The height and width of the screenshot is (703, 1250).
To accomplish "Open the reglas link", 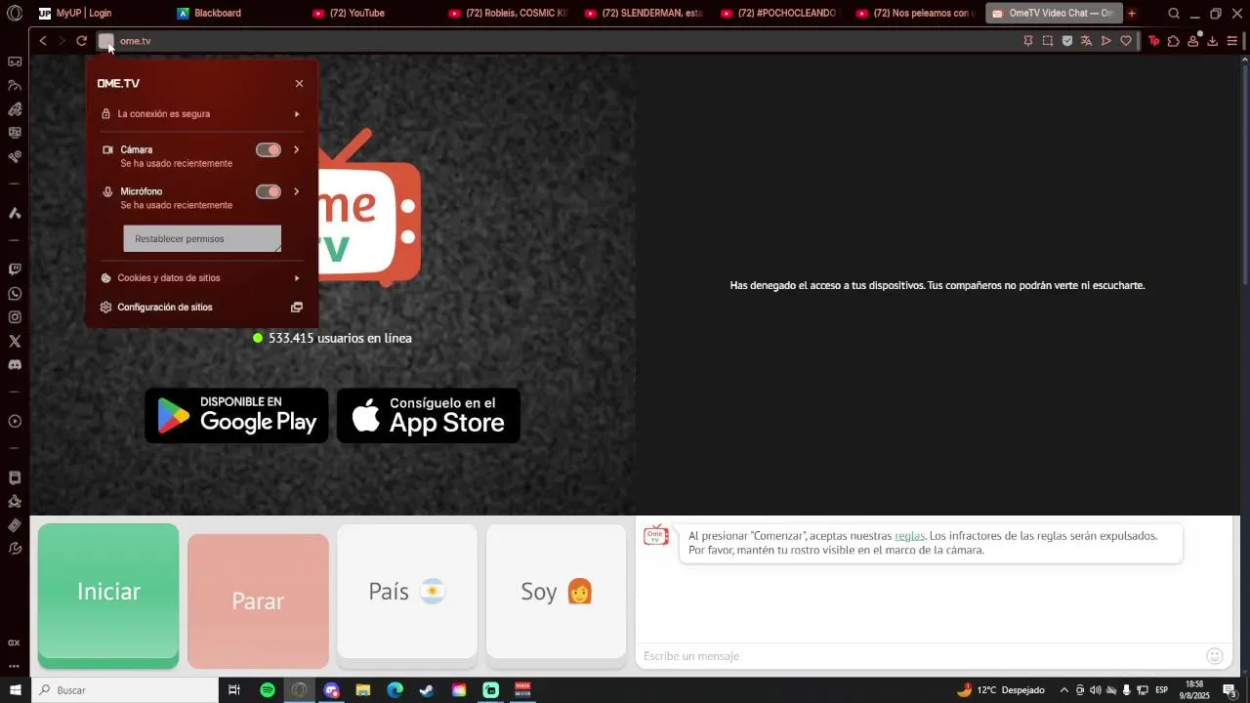I will pos(909,536).
